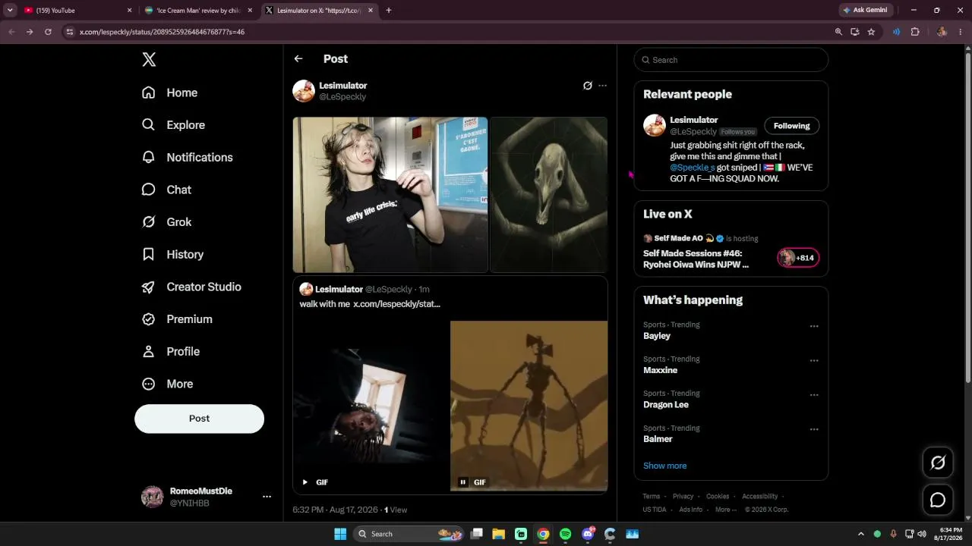This screenshot has width=972, height=546.
Task: Open Grok from the sidebar
Action: (x=166, y=222)
